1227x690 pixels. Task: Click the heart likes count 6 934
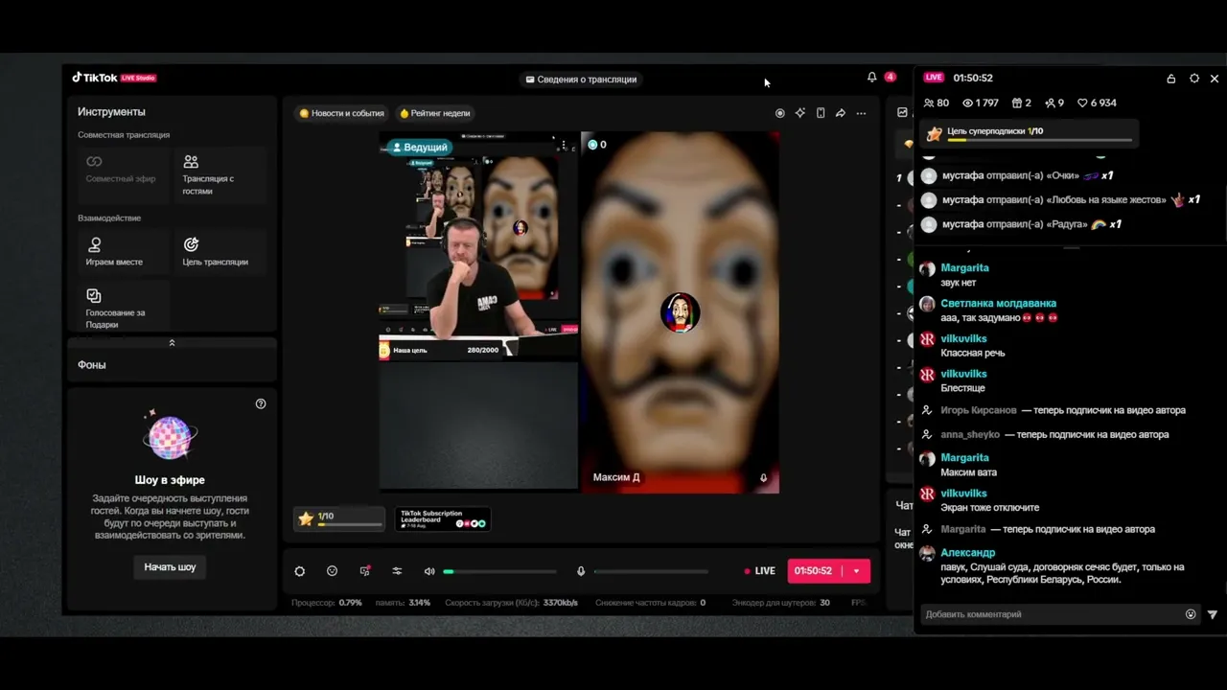click(1097, 103)
